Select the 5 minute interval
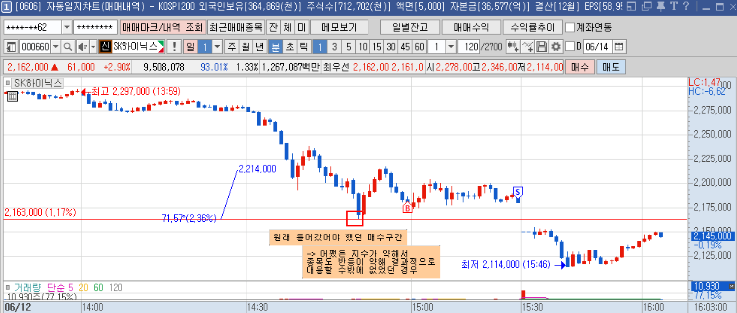This screenshot has height=313, width=737. click(349, 47)
